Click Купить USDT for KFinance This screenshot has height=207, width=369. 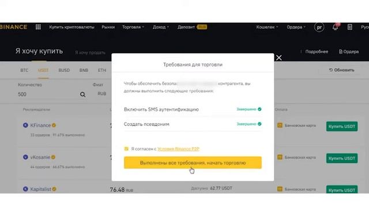click(342, 126)
